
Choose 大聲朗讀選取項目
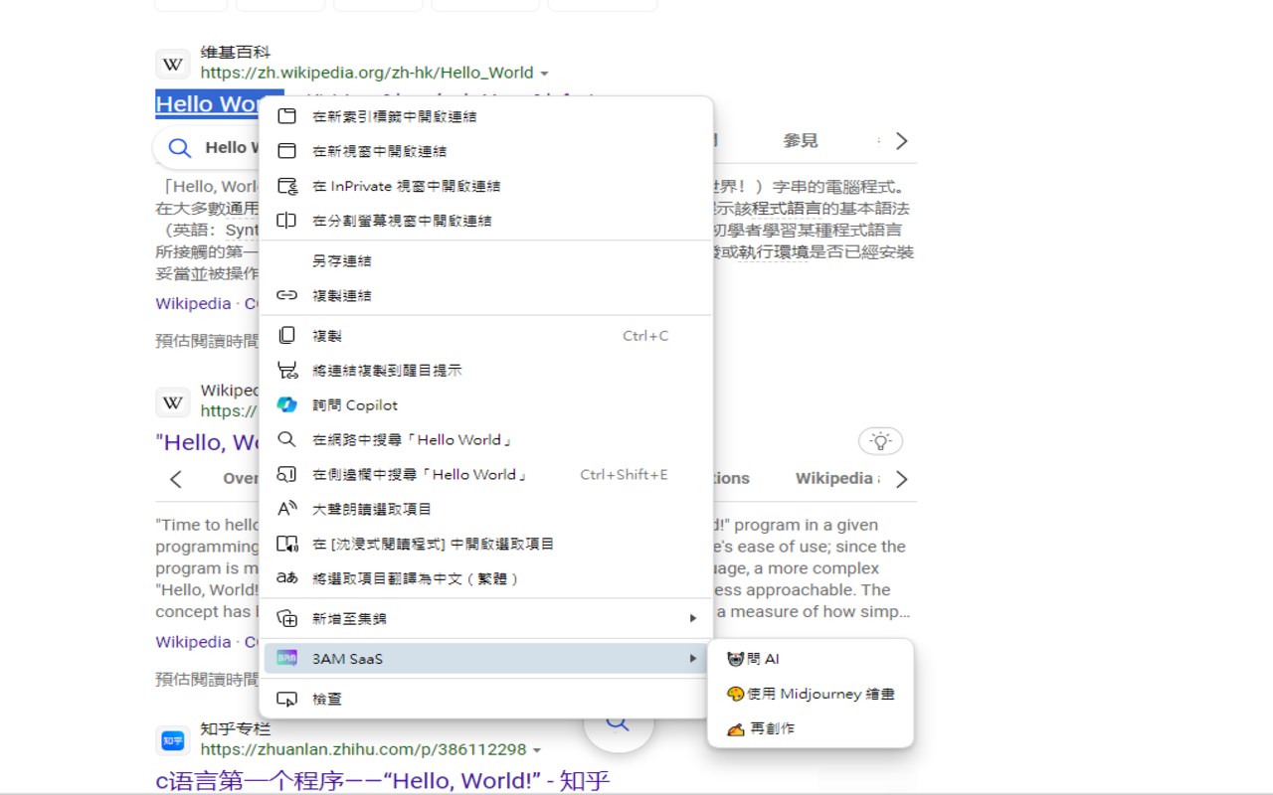(x=486, y=509)
